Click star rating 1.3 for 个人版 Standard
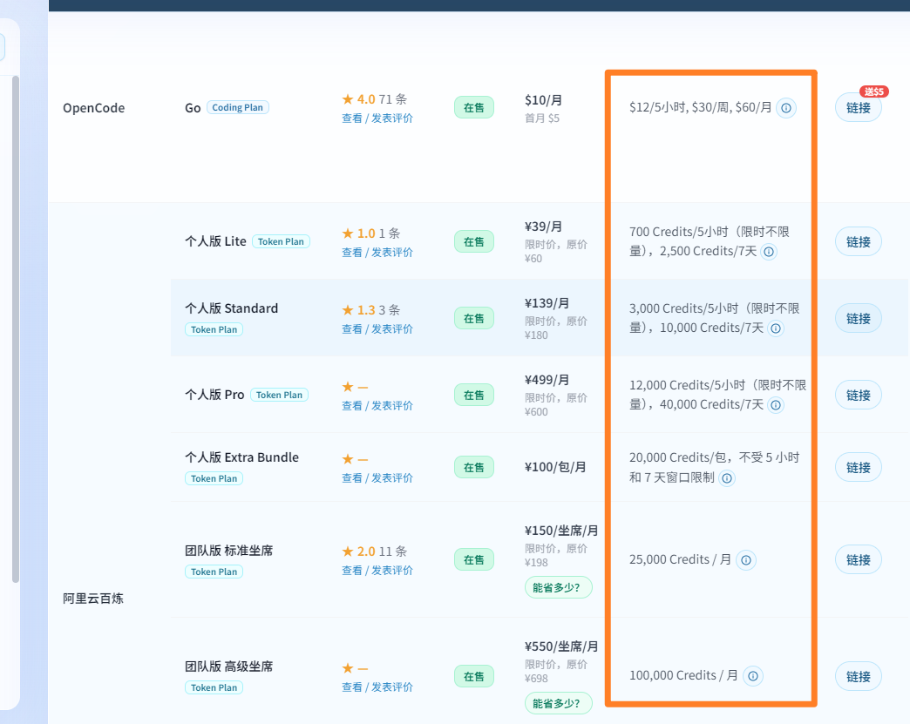Viewport: 910px width, 724px height. click(x=358, y=310)
